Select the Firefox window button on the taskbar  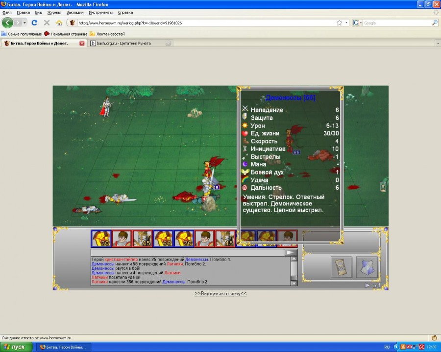[63, 347]
